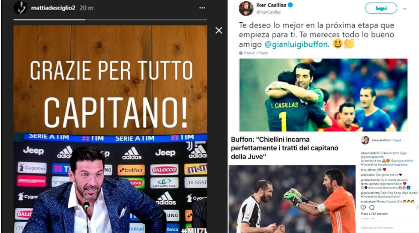This screenshot has height=233, width=419.
Task: Open the Casillas and Buffon hug photo
Action: pyautogui.click(x=323, y=95)
